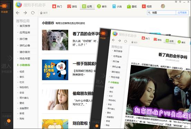This screenshot has height=129, width=191.
Task: Click the double-chevron 进入 arrow in dark panel
Action: [x=10, y=58]
